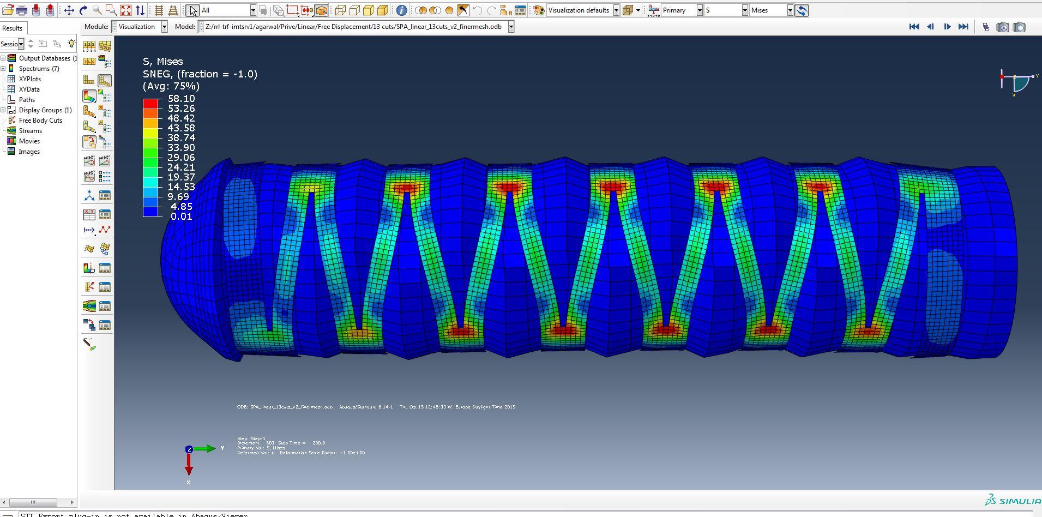The width and height of the screenshot is (1042, 517).
Task: Toggle the hidden-line render style
Action: tap(354, 10)
